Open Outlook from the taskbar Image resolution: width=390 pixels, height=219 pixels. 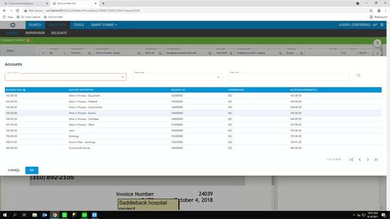tap(44, 215)
